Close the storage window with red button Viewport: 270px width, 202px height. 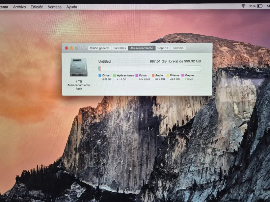tap(66, 48)
